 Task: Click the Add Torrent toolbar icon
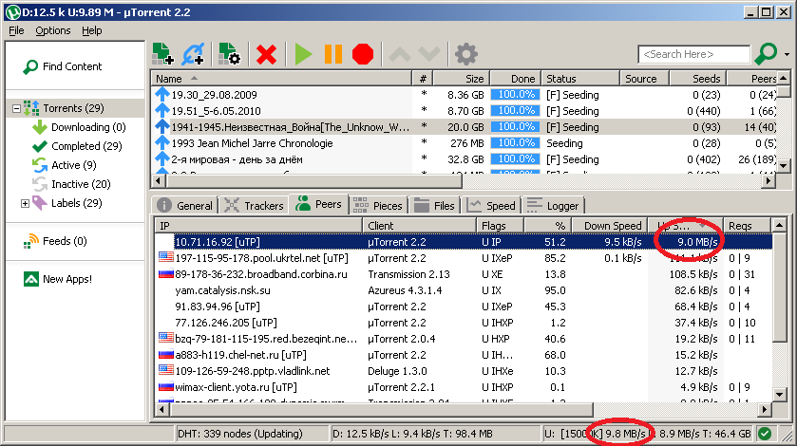click(163, 54)
